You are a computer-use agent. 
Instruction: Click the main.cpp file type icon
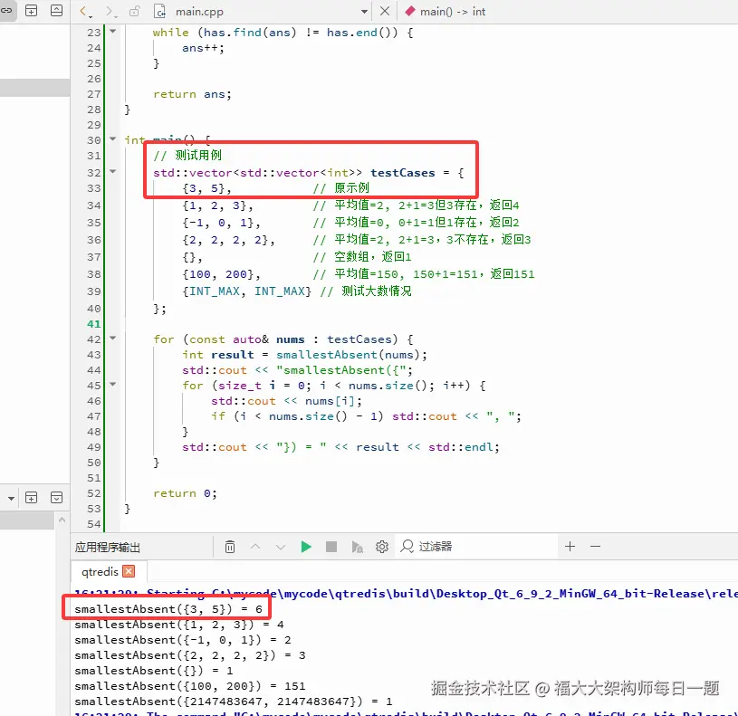point(160,11)
